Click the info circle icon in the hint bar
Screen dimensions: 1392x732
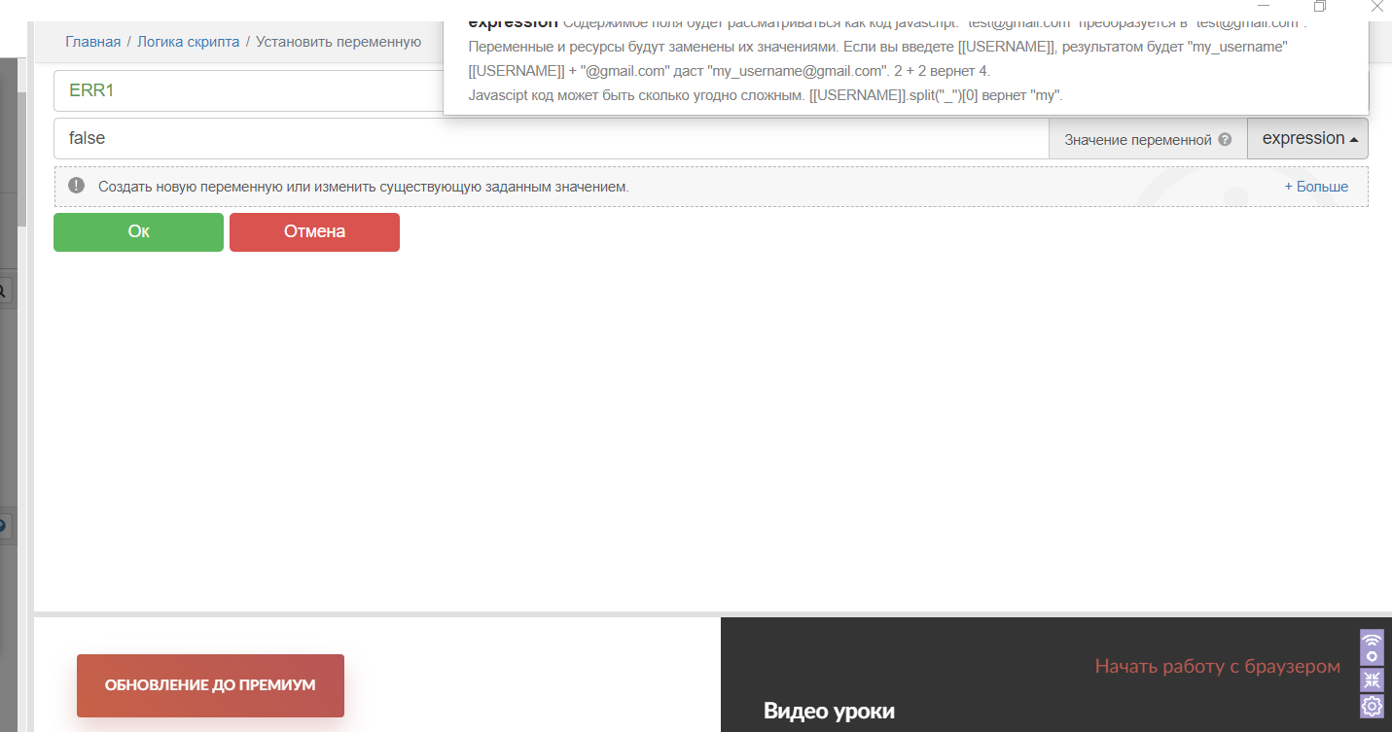(76, 185)
